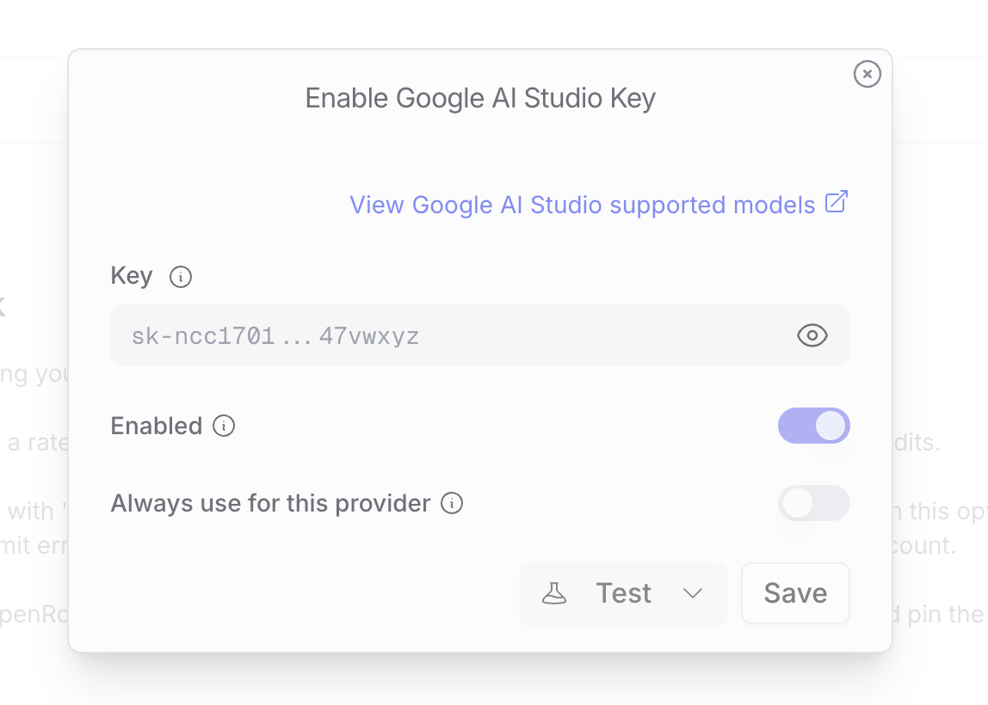The width and height of the screenshot is (988, 705).
Task: Click the info icon beside Enabled
Action: pos(223,426)
